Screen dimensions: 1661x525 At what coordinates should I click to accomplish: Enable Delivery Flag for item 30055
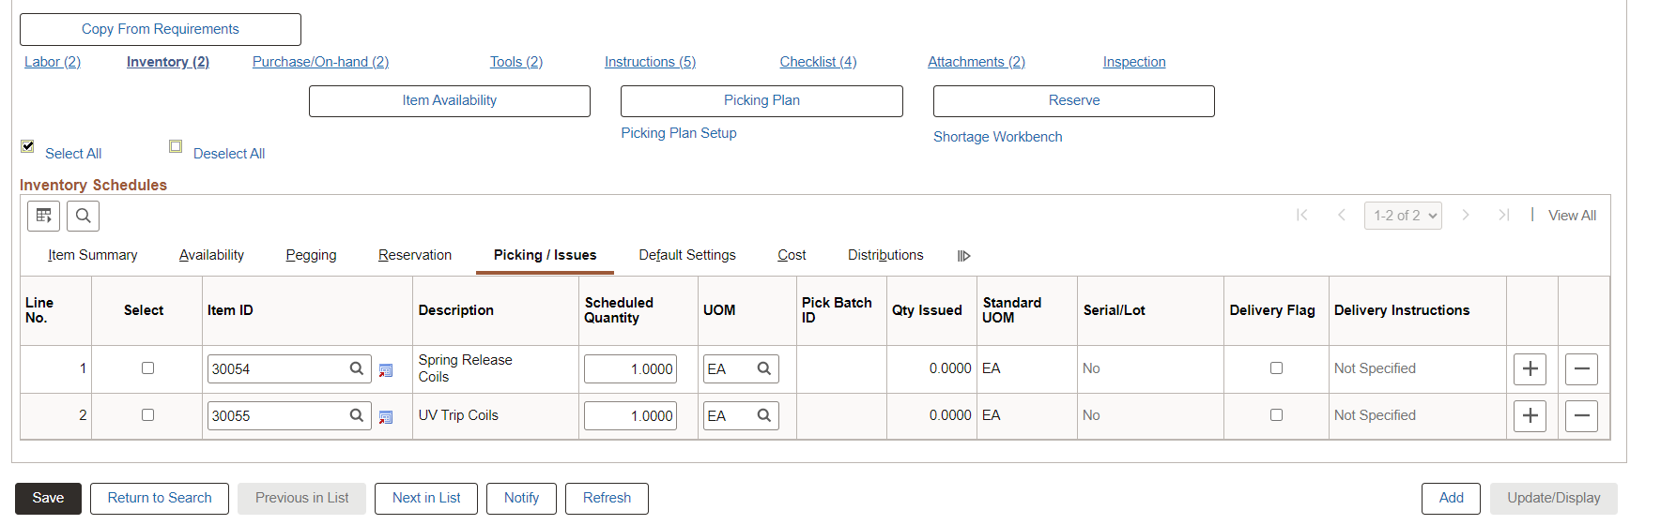coord(1276,414)
